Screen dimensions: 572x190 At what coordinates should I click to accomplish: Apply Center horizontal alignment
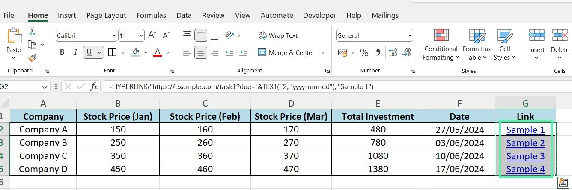[201, 52]
